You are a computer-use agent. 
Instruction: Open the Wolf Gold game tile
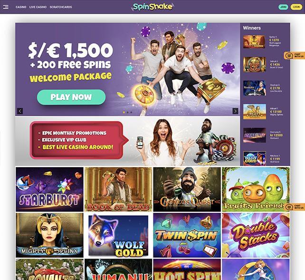pos(118,235)
